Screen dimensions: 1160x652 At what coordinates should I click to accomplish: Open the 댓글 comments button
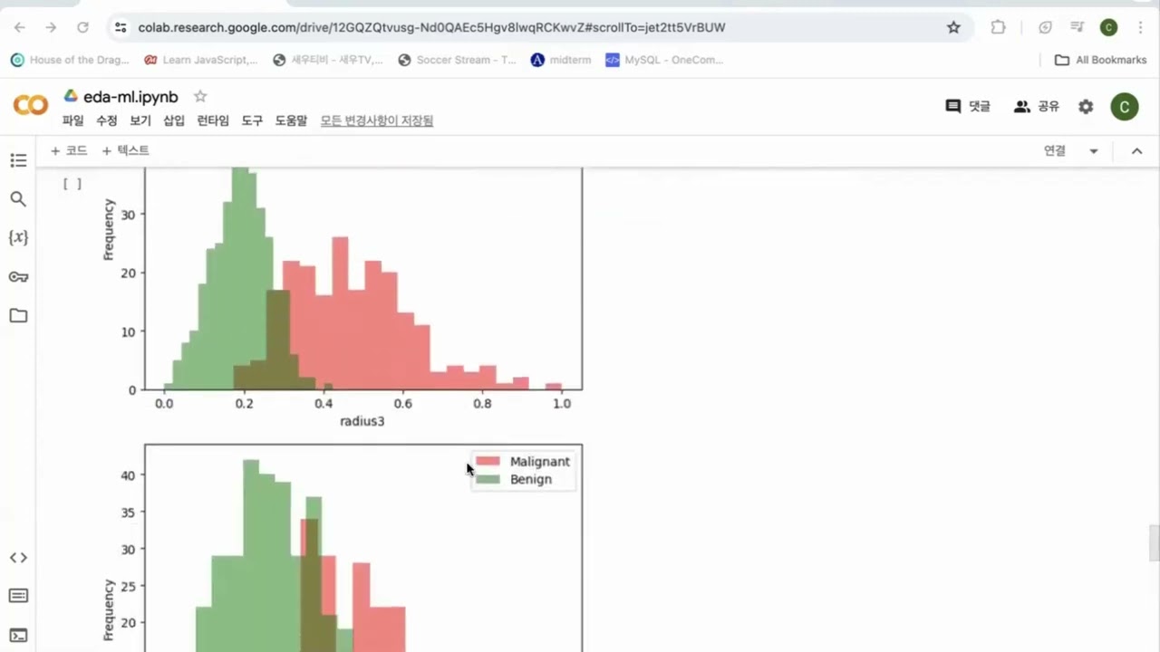pyautogui.click(x=968, y=106)
